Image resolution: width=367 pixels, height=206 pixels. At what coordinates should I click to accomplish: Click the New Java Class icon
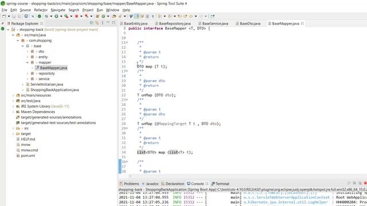click(103, 17)
